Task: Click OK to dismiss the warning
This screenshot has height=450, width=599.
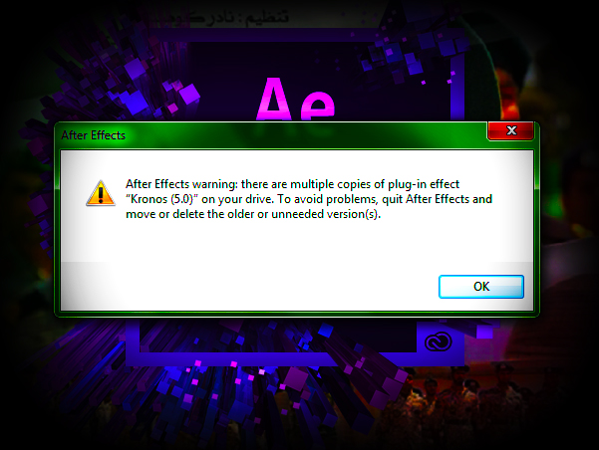Action: tap(481, 287)
